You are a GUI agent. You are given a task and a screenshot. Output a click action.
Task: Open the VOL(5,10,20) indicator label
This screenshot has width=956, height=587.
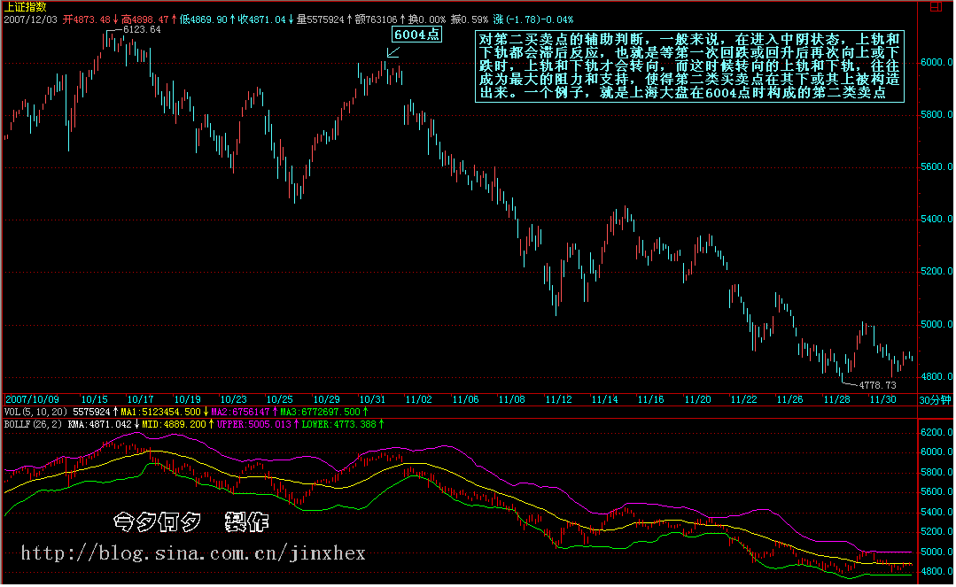tap(35, 413)
